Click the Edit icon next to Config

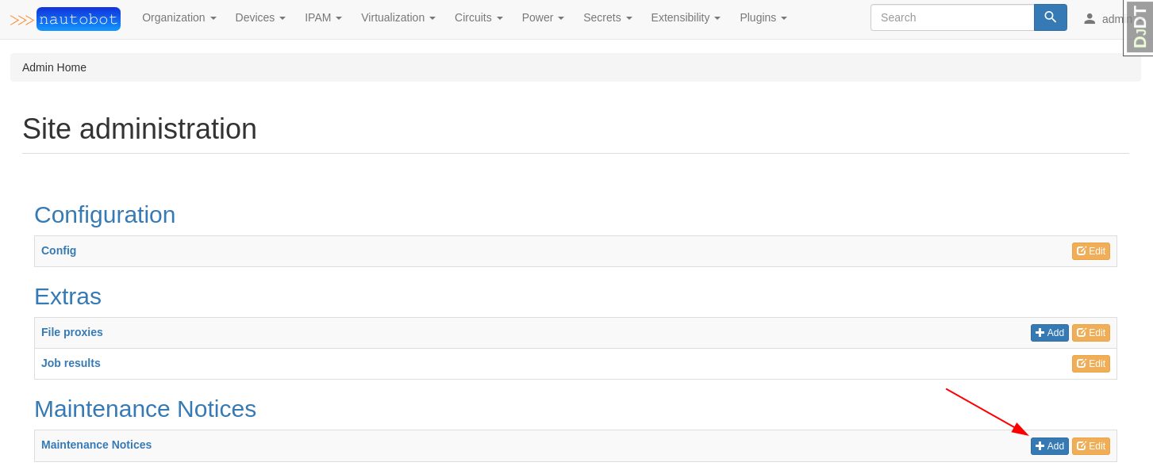(x=1091, y=250)
